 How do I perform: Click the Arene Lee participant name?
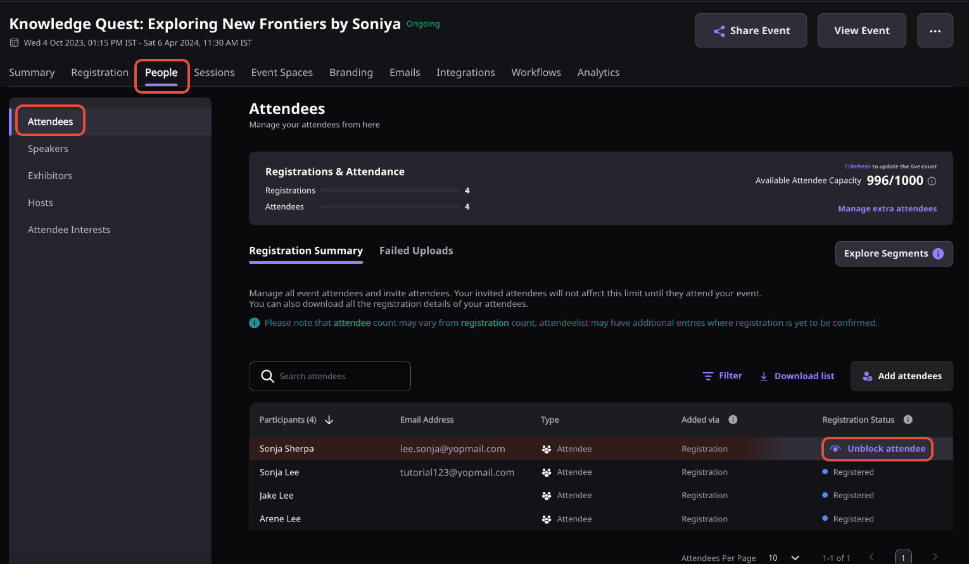[x=280, y=519]
